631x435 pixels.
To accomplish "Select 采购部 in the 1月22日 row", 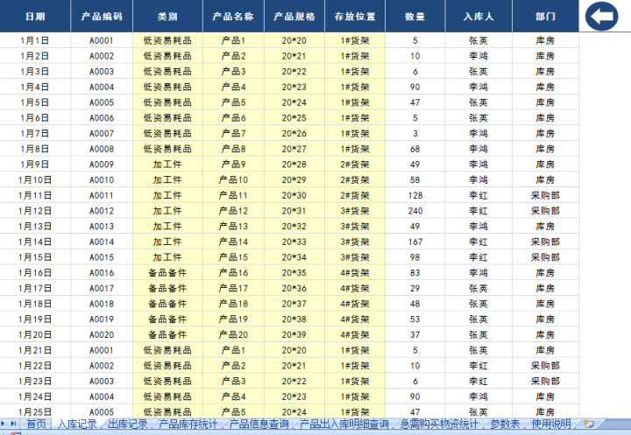I will [x=546, y=366].
